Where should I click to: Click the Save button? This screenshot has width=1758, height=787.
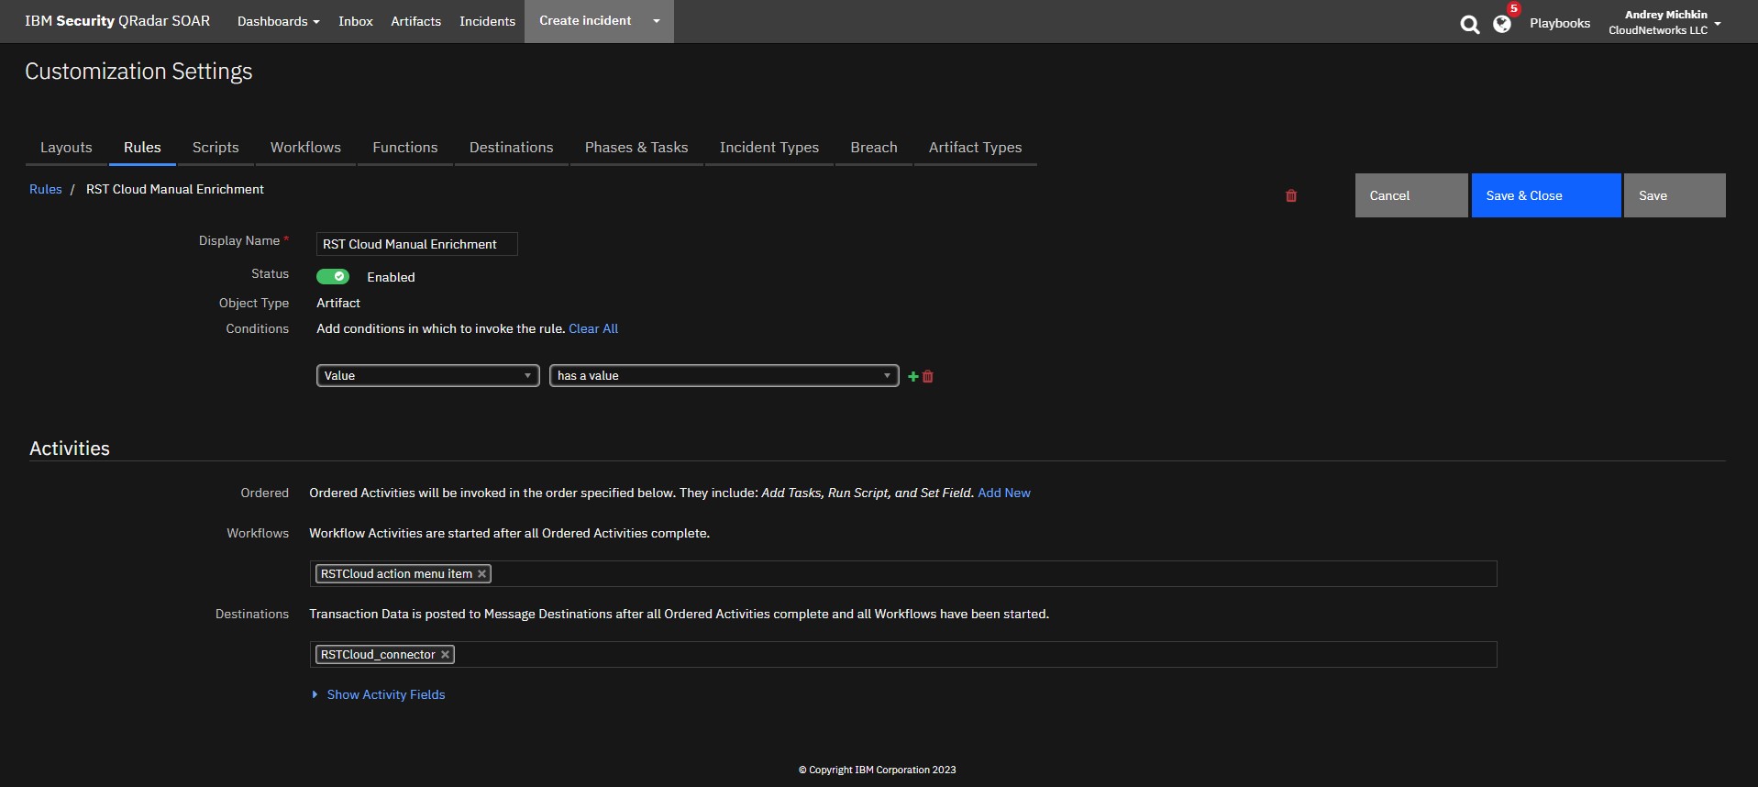1675,195
